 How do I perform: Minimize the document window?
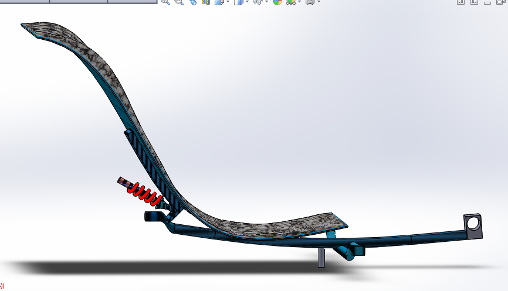coord(487,2)
